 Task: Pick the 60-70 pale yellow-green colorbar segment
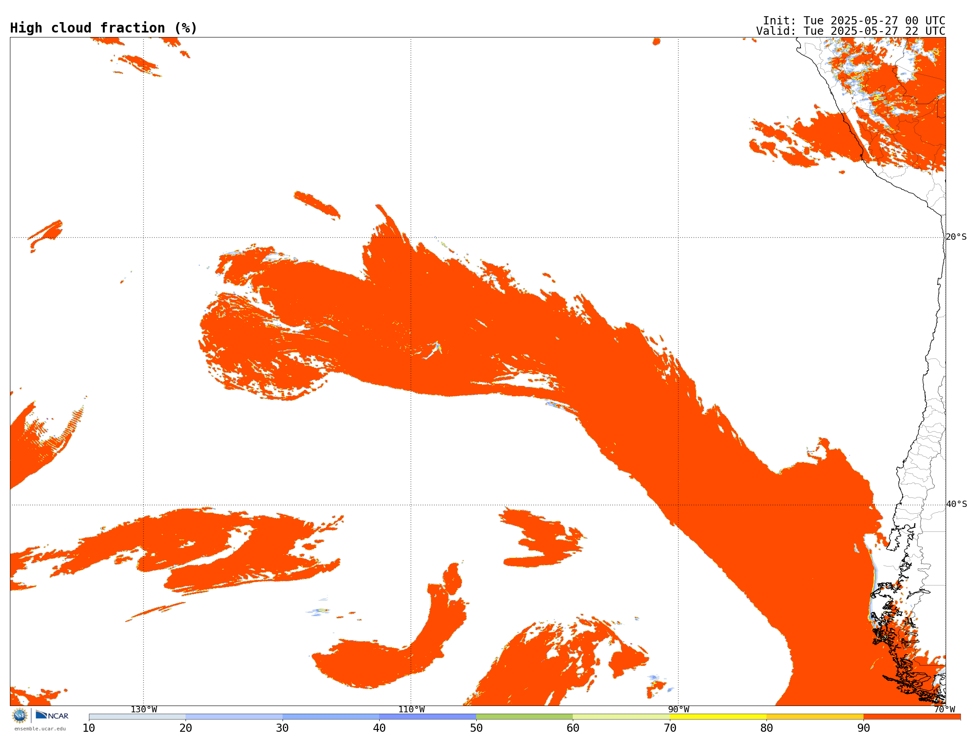point(621,717)
